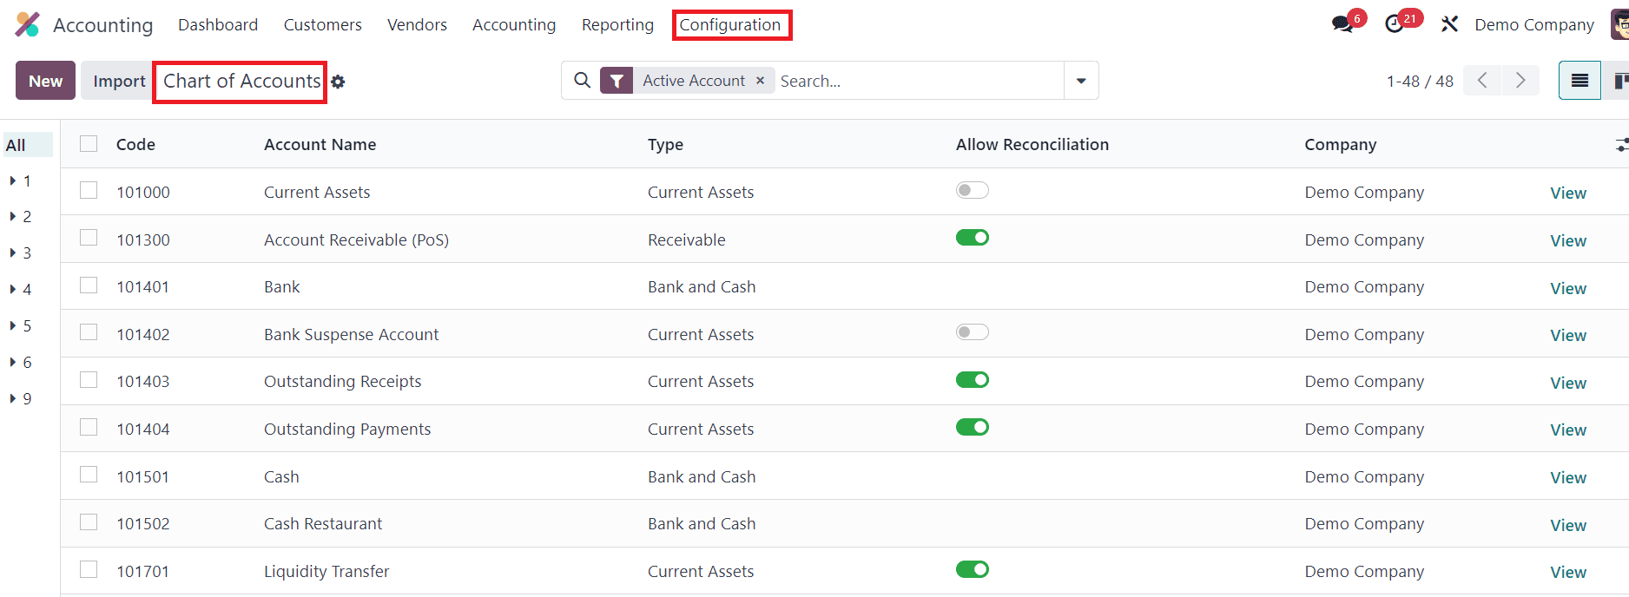Viewport: 1629px width, 597px height.
Task: Open the chat messages icon
Action: click(x=1342, y=24)
